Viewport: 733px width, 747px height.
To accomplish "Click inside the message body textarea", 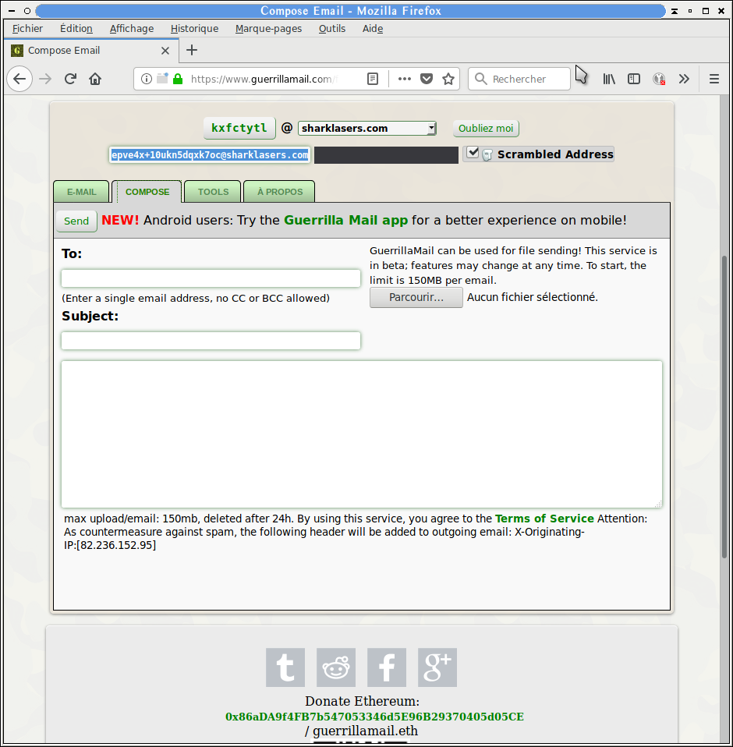I will 362,434.
